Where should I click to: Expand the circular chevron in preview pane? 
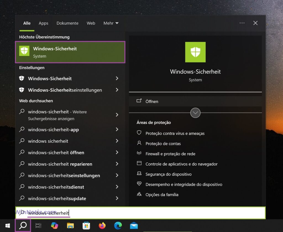click(x=195, y=113)
